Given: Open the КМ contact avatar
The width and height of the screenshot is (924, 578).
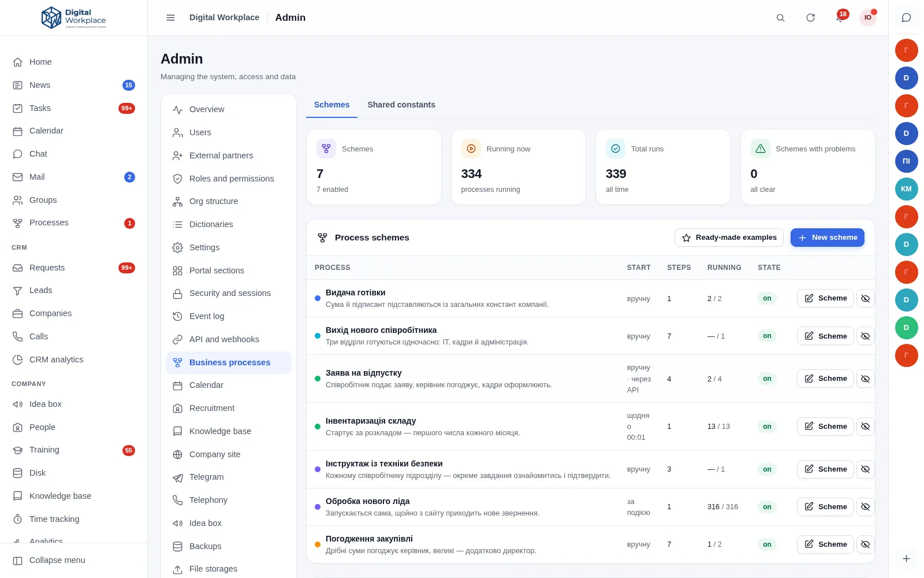Looking at the screenshot, I should [x=906, y=189].
